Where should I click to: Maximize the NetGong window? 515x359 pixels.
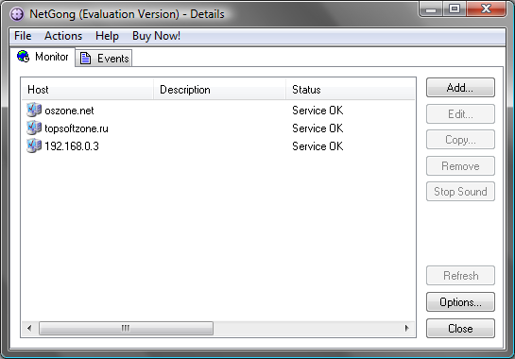(455, 9)
